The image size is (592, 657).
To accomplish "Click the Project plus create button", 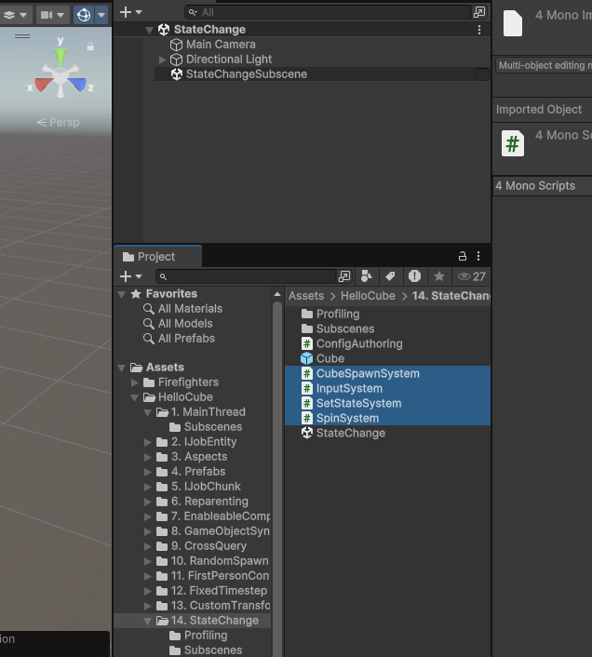I will pos(126,276).
